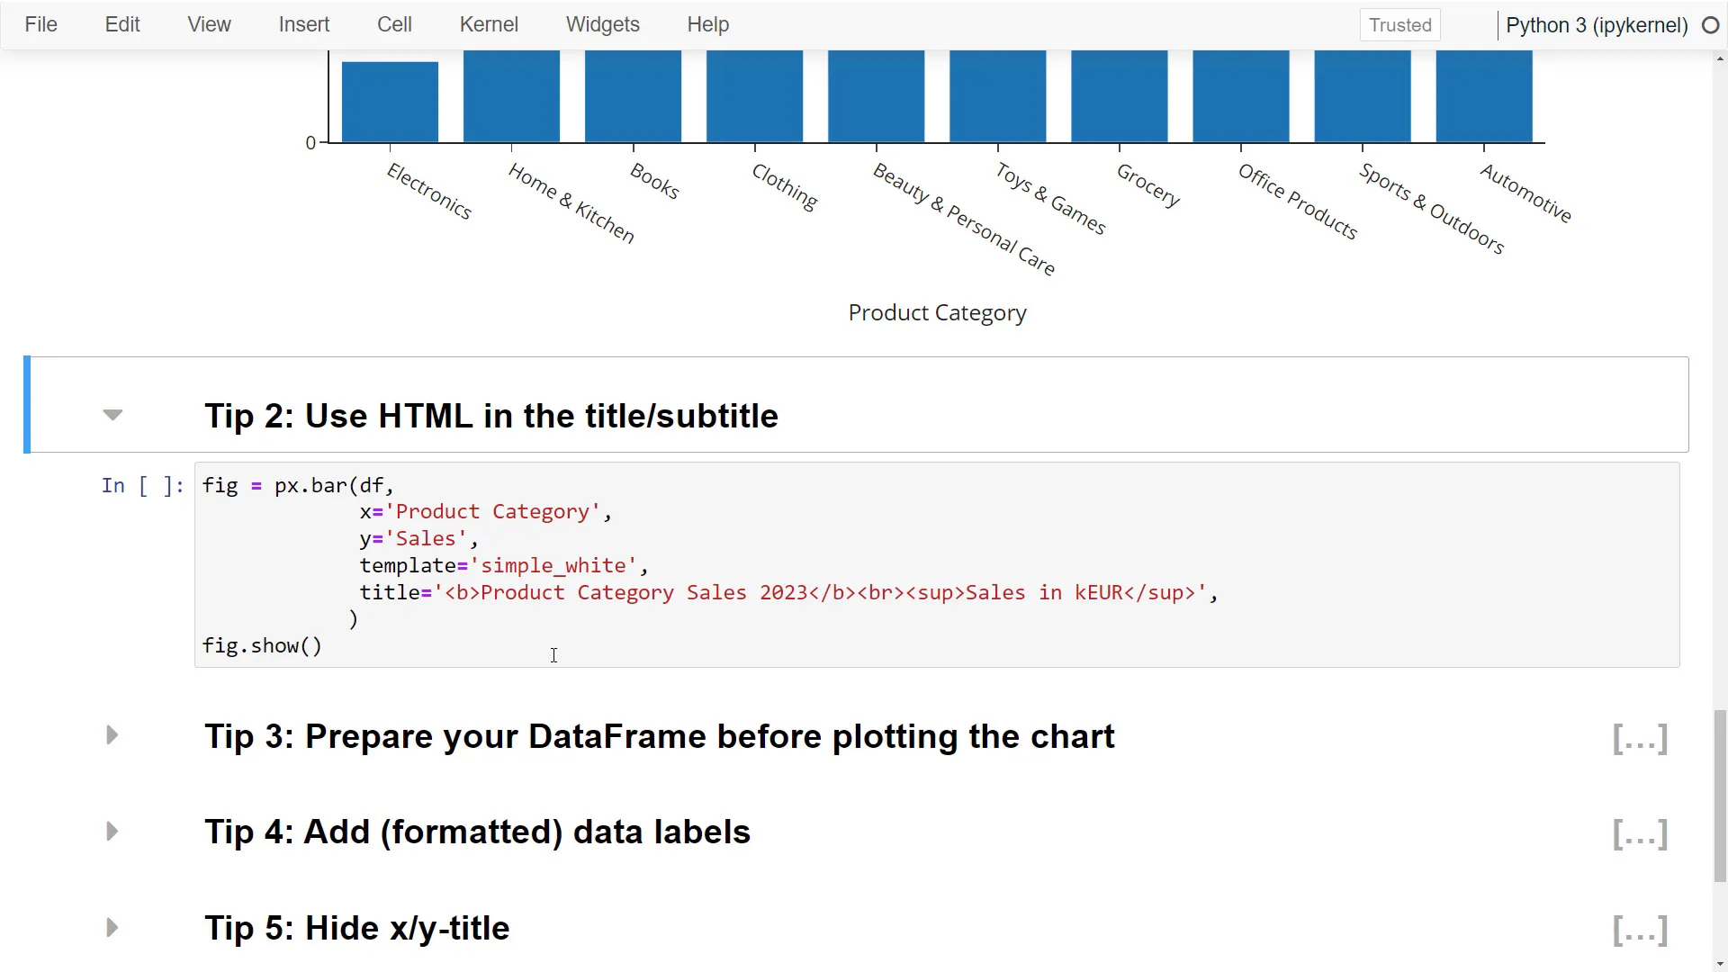
Task: Open the Kernel menu
Action: tap(489, 24)
